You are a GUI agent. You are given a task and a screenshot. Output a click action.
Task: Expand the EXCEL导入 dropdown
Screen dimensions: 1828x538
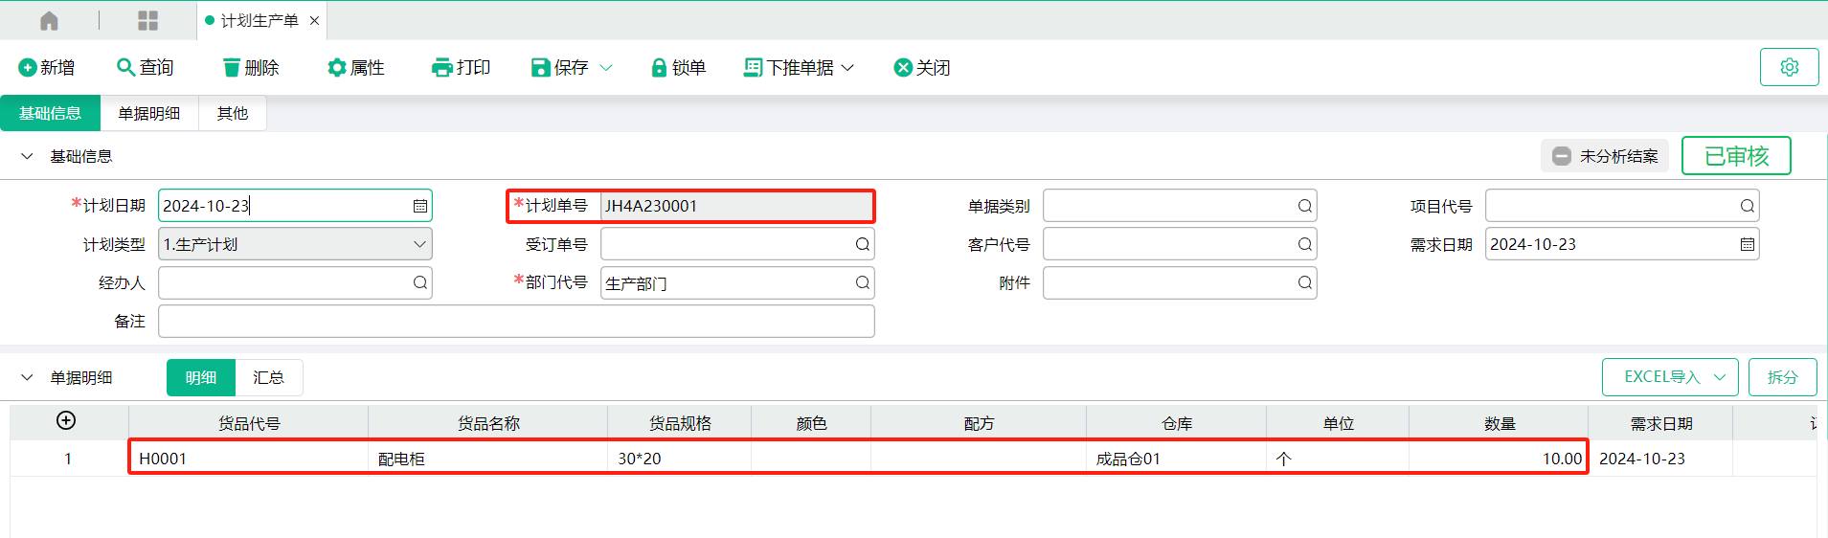point(1719,377)
